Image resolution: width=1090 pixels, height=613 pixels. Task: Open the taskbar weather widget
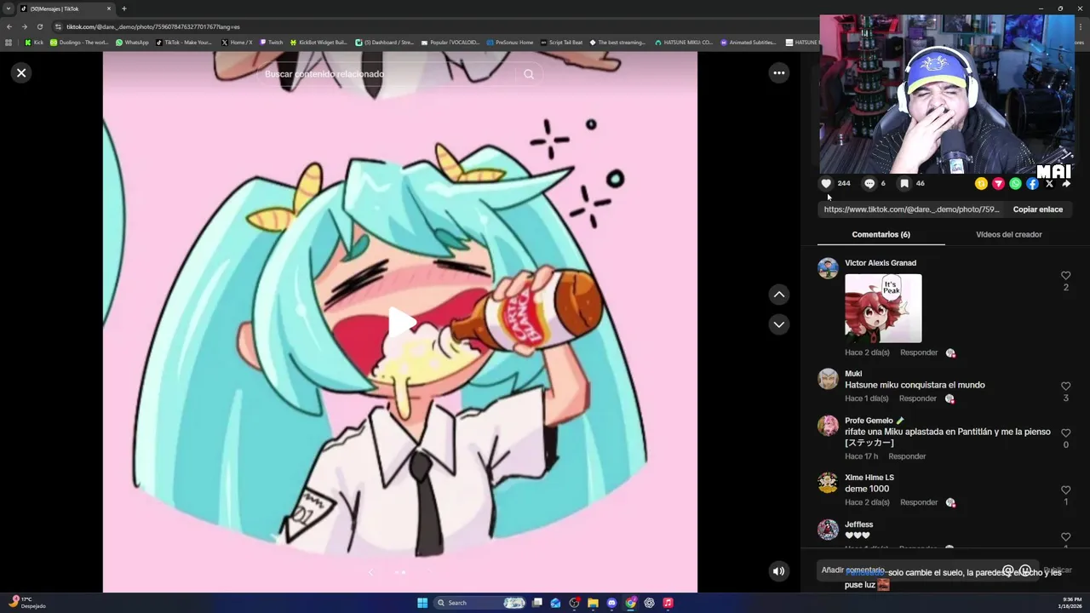[x=27, y=603]
